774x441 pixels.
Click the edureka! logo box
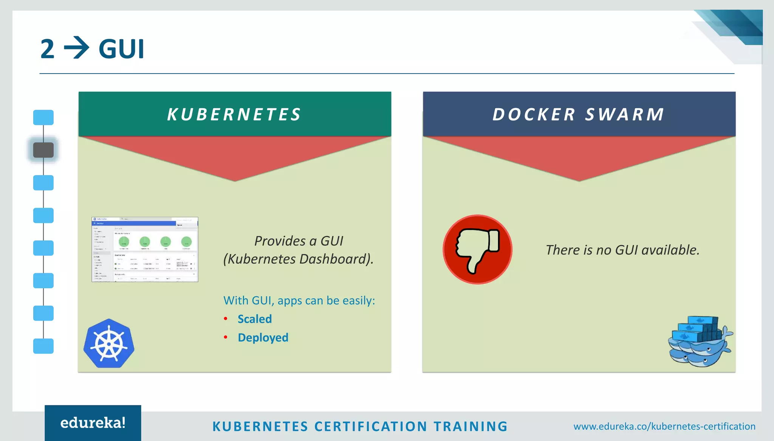[x=93, y=423]
